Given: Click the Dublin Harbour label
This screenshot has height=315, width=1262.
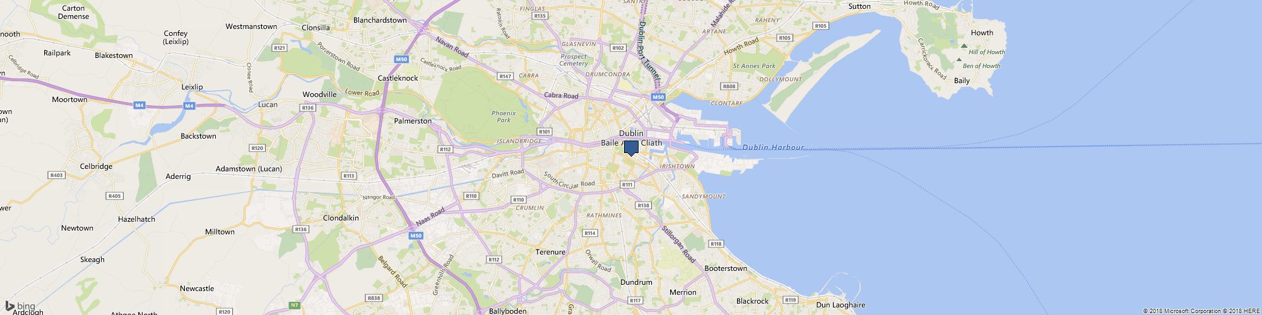Looking at the screenshot, I should pyautogui.click(x=773, y=148).
